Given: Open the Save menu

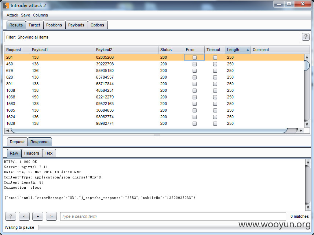Looking at the screenshot, I should pos(25,15).
